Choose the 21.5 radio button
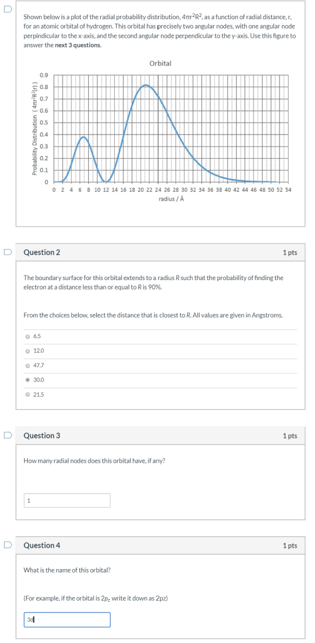Viewport: 315px width, 643px height. click(28, 394)
